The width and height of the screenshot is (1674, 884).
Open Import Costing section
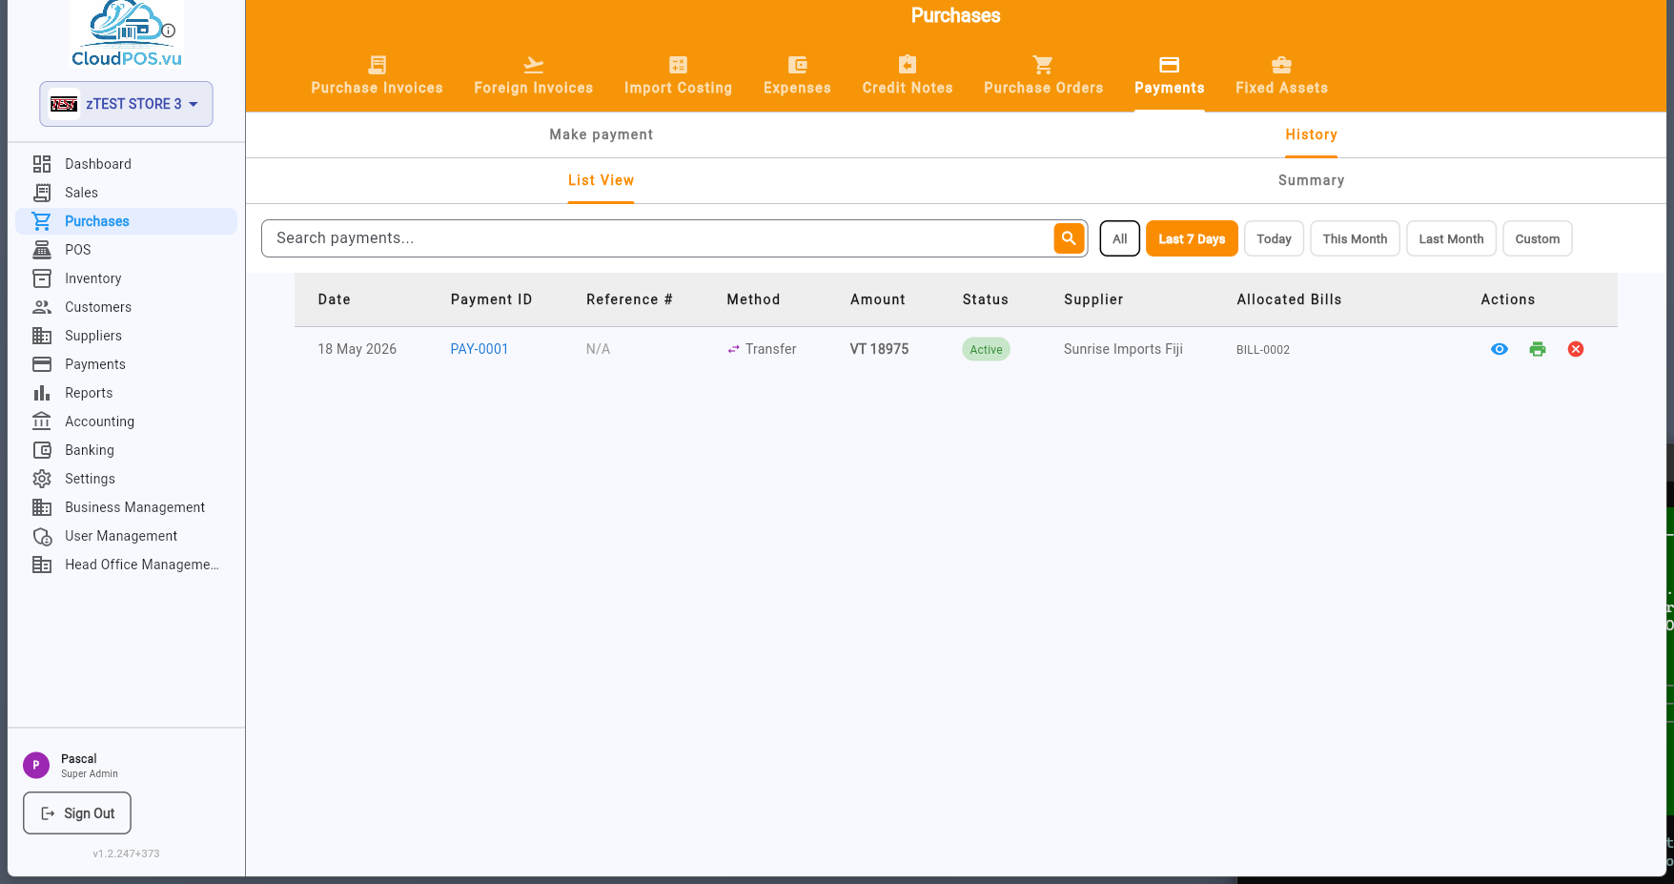click(x=678, y=75)
